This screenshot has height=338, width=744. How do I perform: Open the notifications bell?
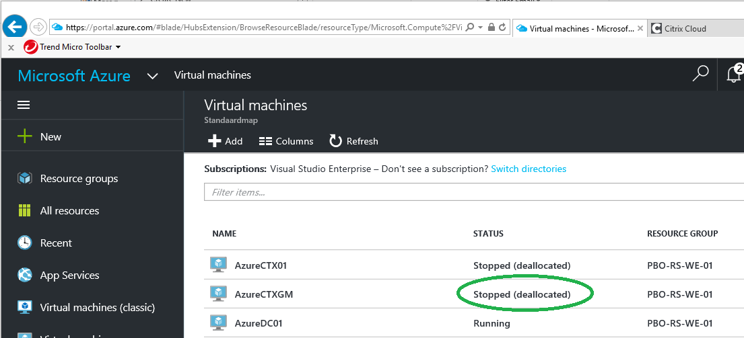734,73
